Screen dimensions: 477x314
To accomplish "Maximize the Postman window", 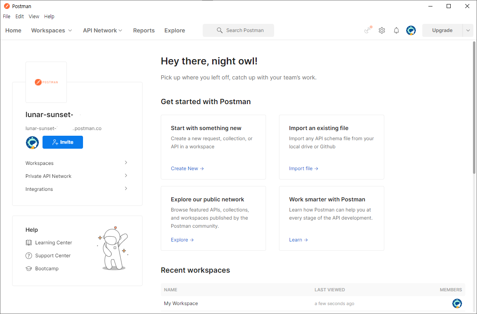I will (449, 6).
